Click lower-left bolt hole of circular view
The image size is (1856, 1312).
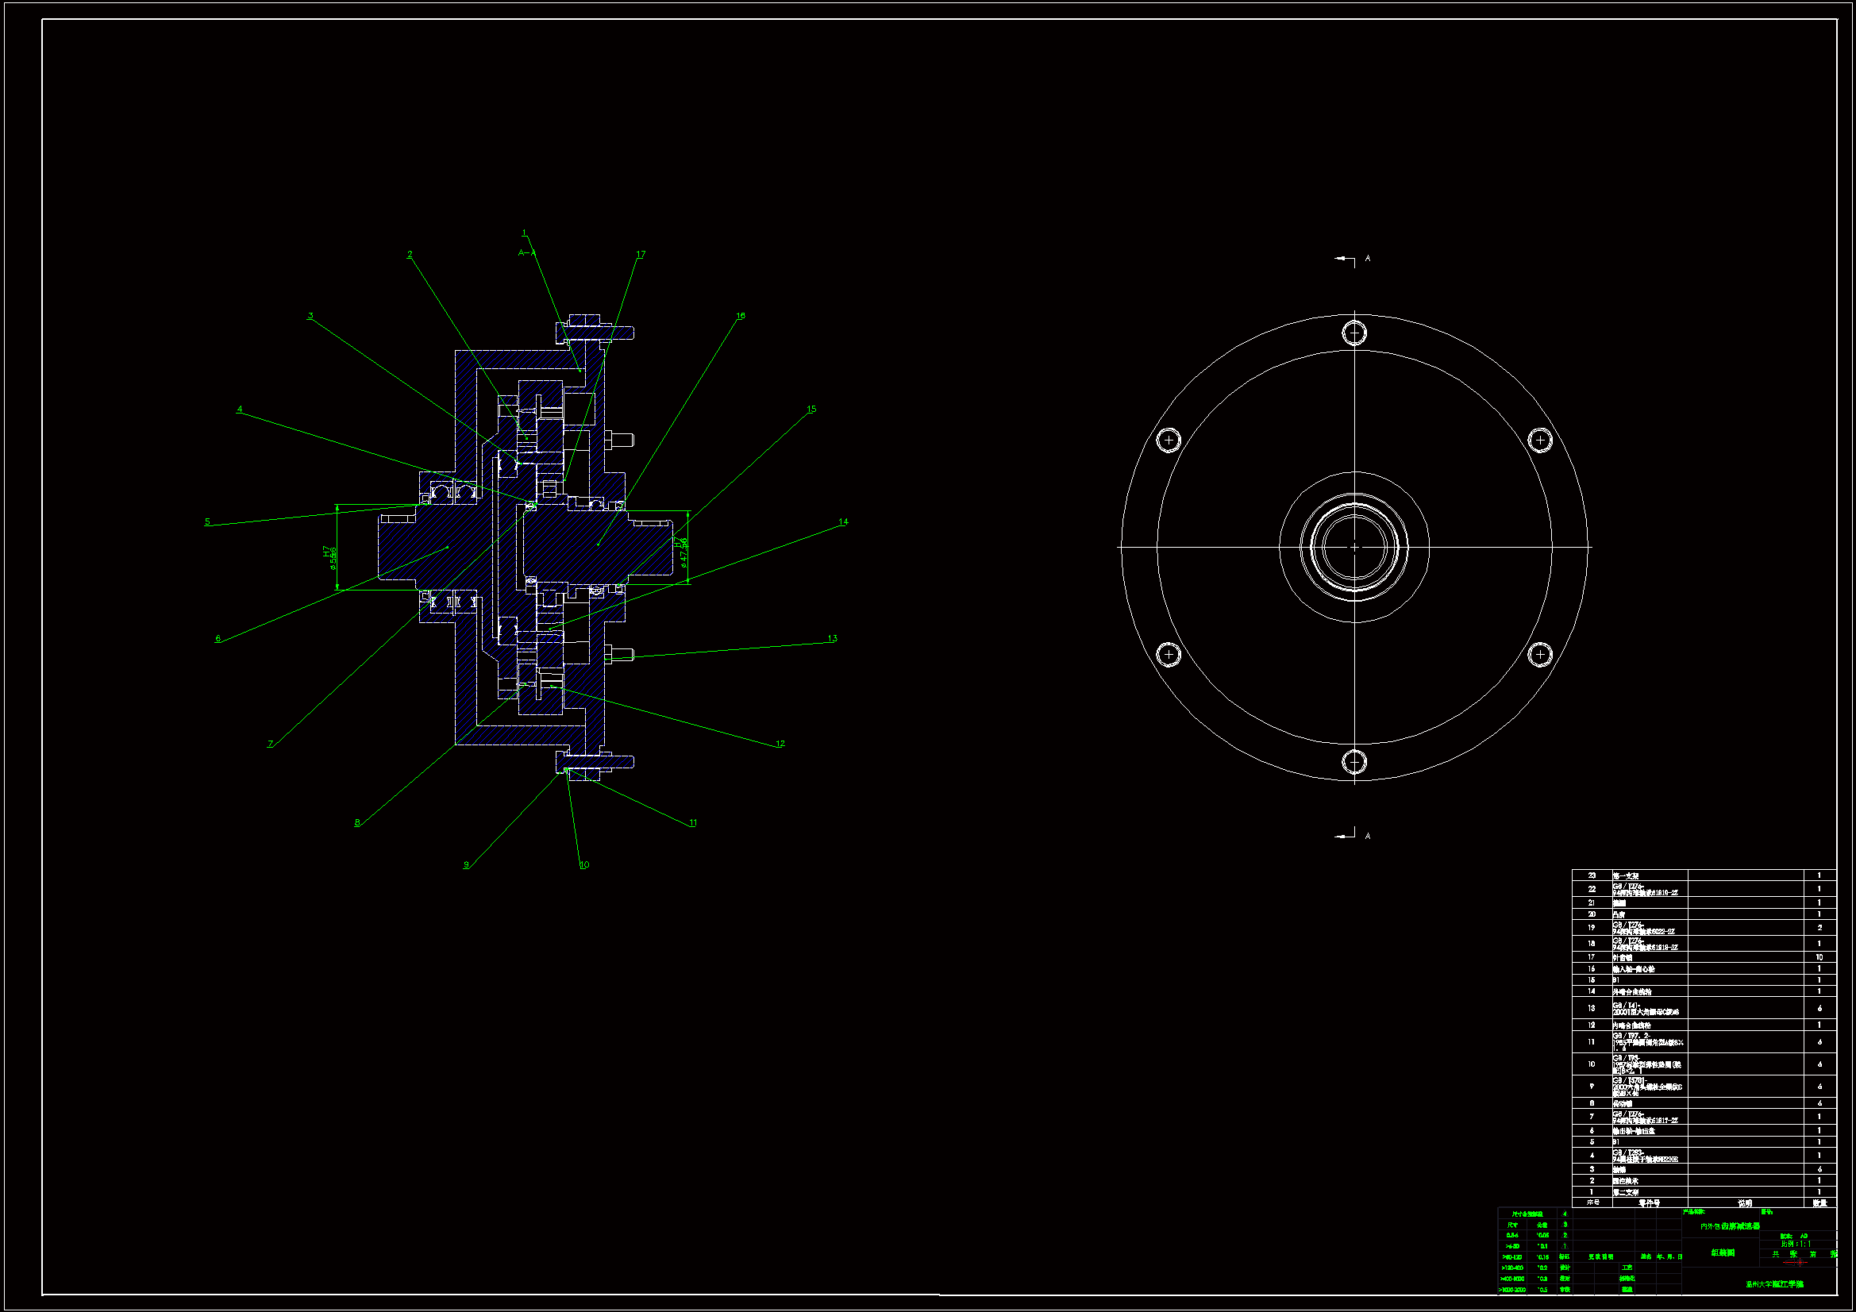[1168, 653]
